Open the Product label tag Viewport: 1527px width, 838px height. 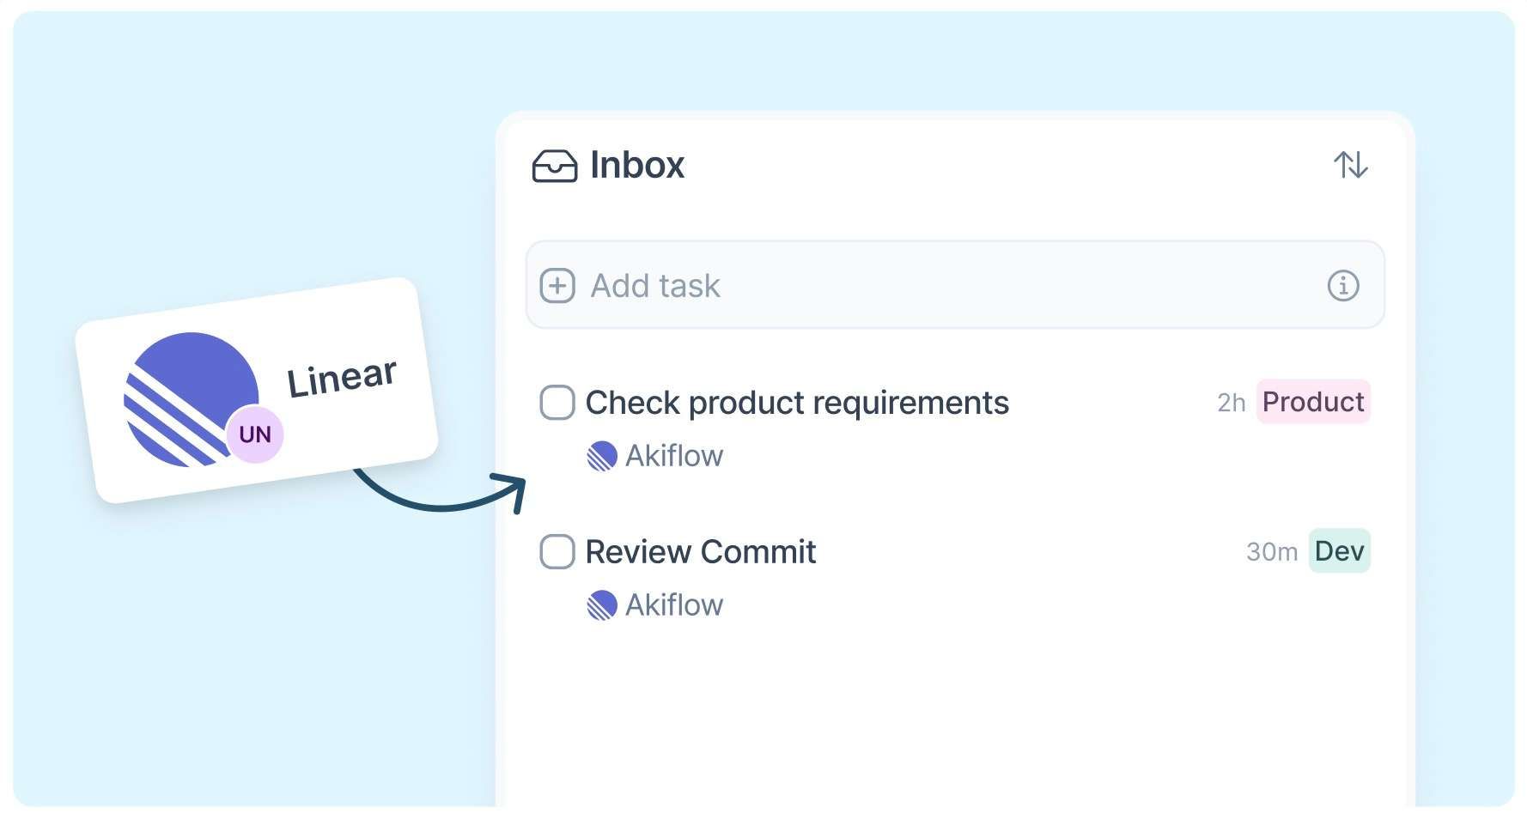pos(1313,402)
